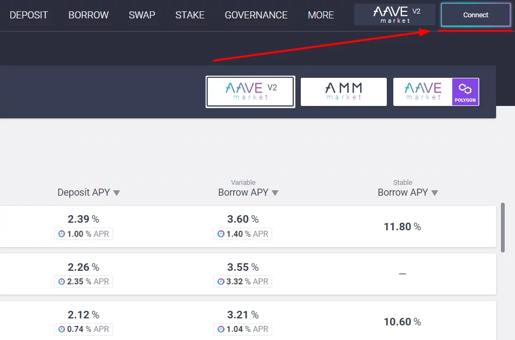Sort by Variable Borrow APY arrow

[275, 193]
